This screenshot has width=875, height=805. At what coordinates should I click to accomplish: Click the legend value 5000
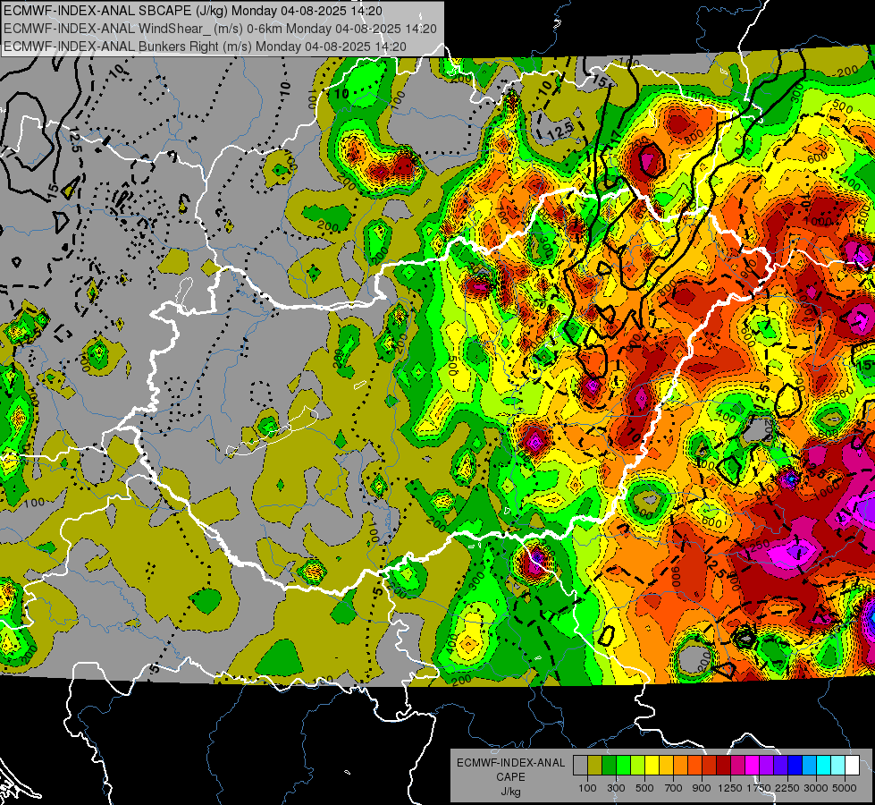click(x=845, y=788)
